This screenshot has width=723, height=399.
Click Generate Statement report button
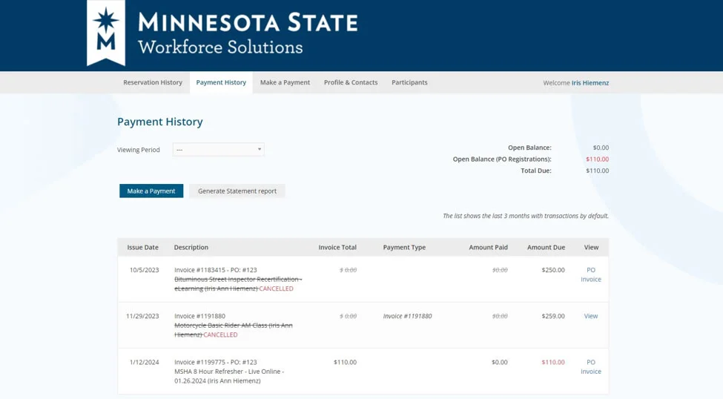pyautogui.click(x=237, y=191)
